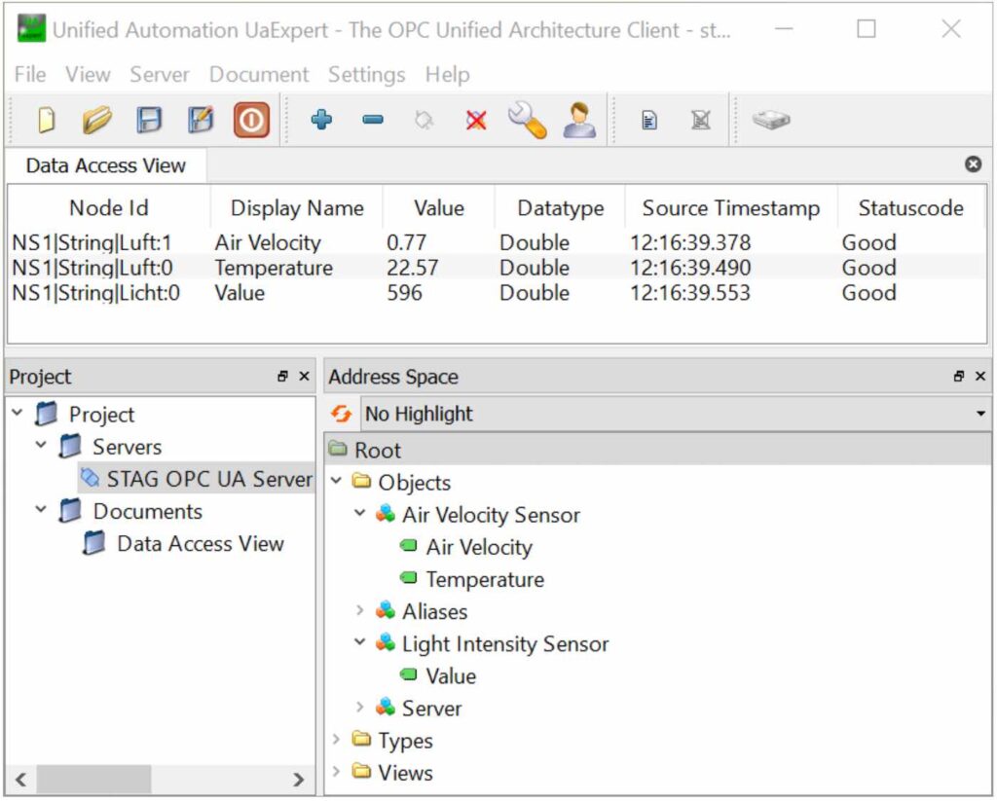
Task: Collapse the Air Velocity Sensor node
Action: click(x=360, y=513)
